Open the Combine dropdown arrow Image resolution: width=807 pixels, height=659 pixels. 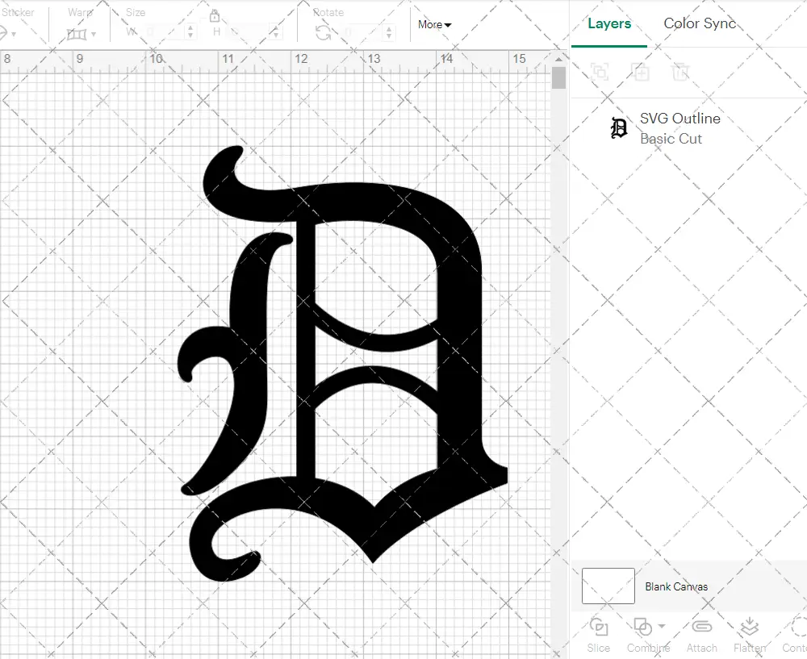tap(662, 626)
